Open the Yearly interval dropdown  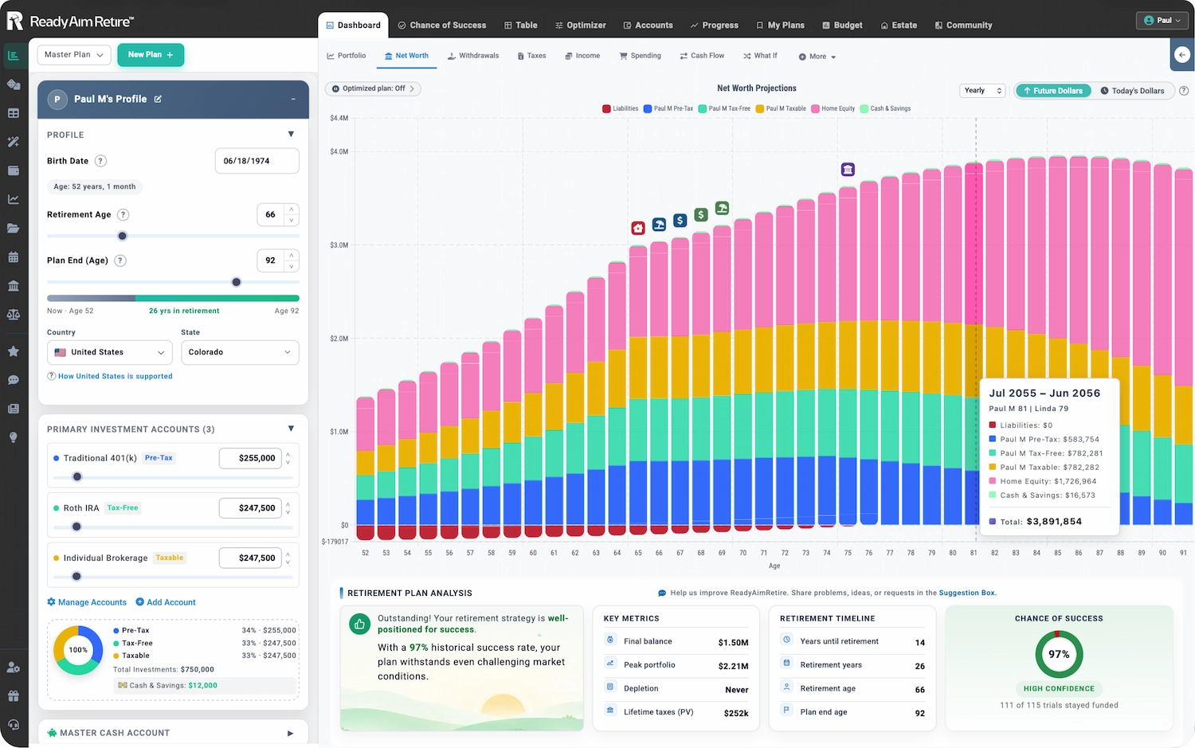[x=983, y=91]
